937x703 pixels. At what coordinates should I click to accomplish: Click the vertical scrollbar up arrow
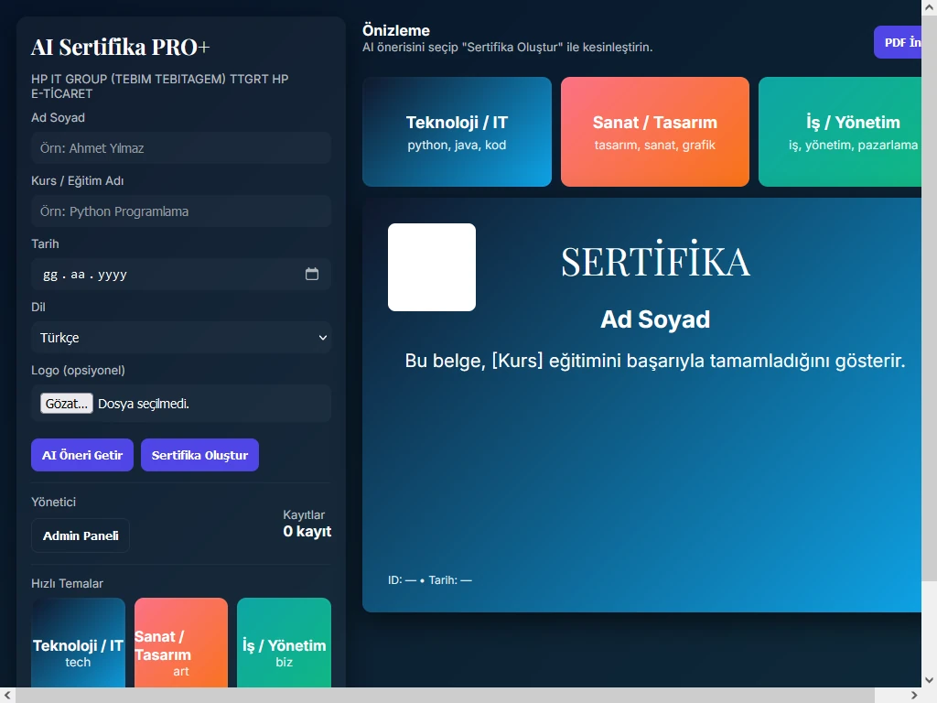click(929, 6)
